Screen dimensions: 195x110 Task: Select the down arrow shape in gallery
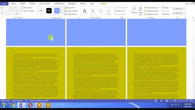pos(13,11)
